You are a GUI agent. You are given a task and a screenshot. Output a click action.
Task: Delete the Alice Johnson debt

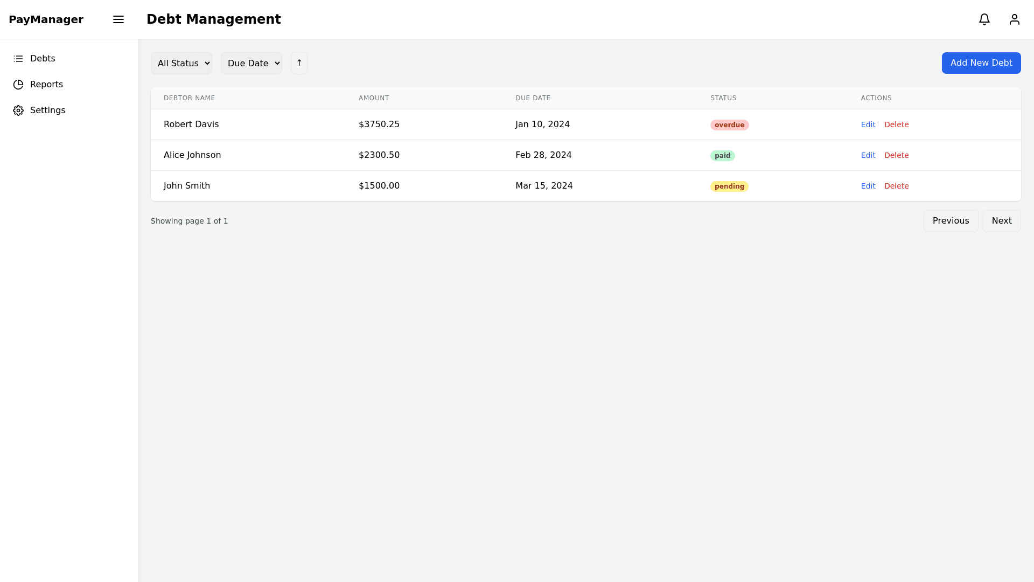[x=896, y=155]
